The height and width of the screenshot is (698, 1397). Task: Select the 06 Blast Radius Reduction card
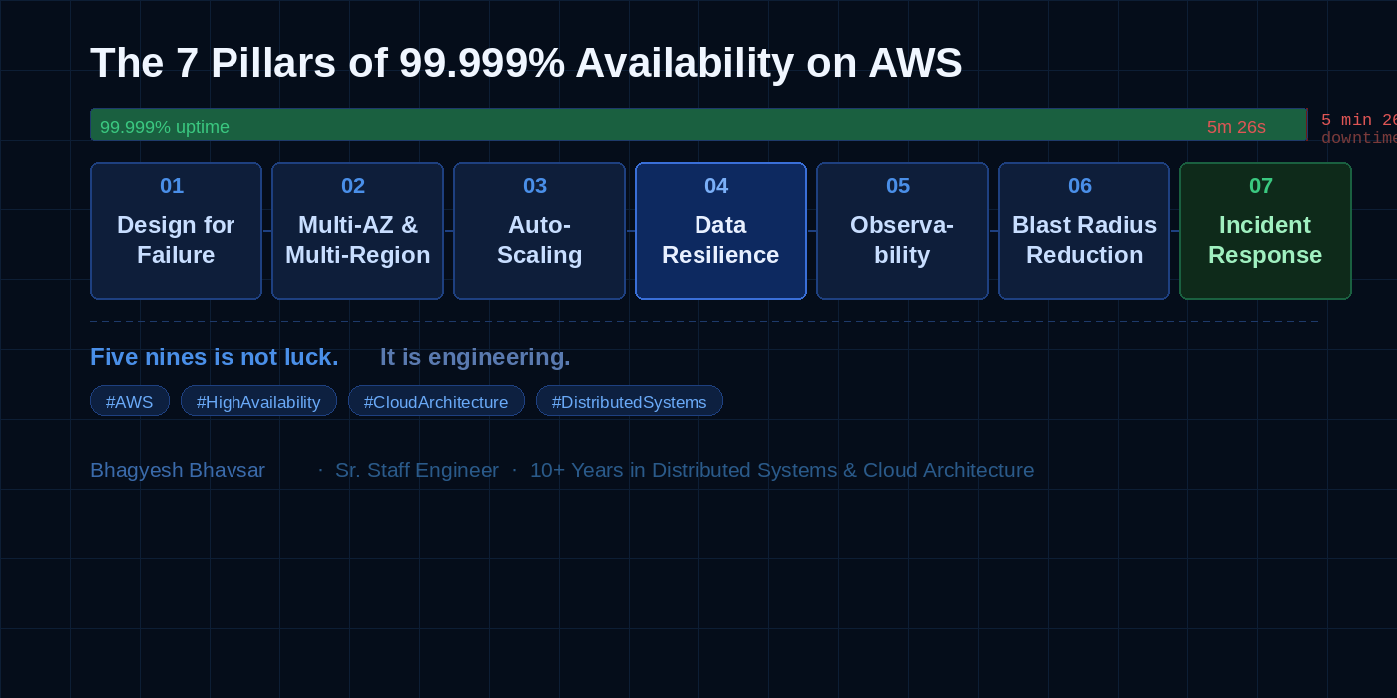(x=1084, y=230)
